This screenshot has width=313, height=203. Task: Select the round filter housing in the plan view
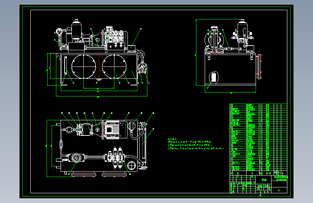point(76,158)
